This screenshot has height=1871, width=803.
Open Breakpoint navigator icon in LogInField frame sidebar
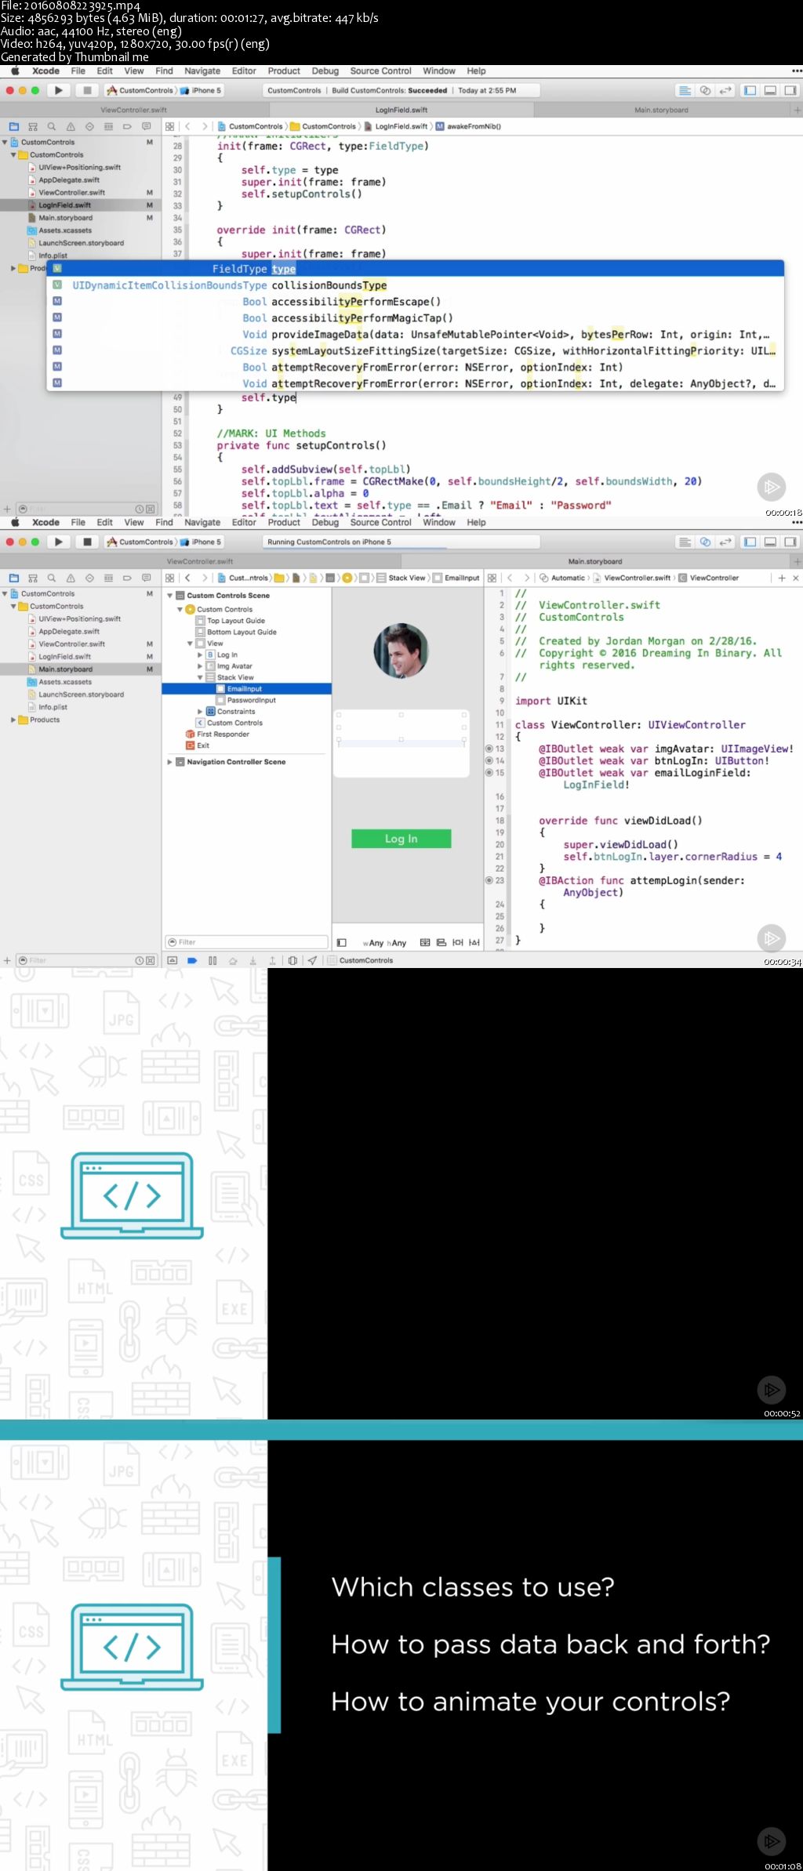coord(127,126)
